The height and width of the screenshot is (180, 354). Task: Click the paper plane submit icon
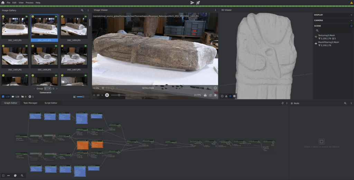192,2
